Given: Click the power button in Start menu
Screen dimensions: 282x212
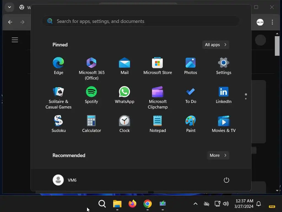Looking at the screenshot, I should point(226,180).
